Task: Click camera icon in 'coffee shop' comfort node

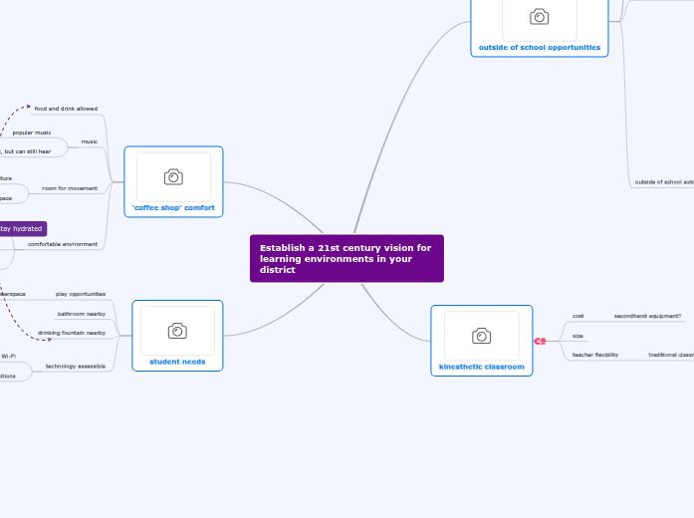Action: coord(173,176)
